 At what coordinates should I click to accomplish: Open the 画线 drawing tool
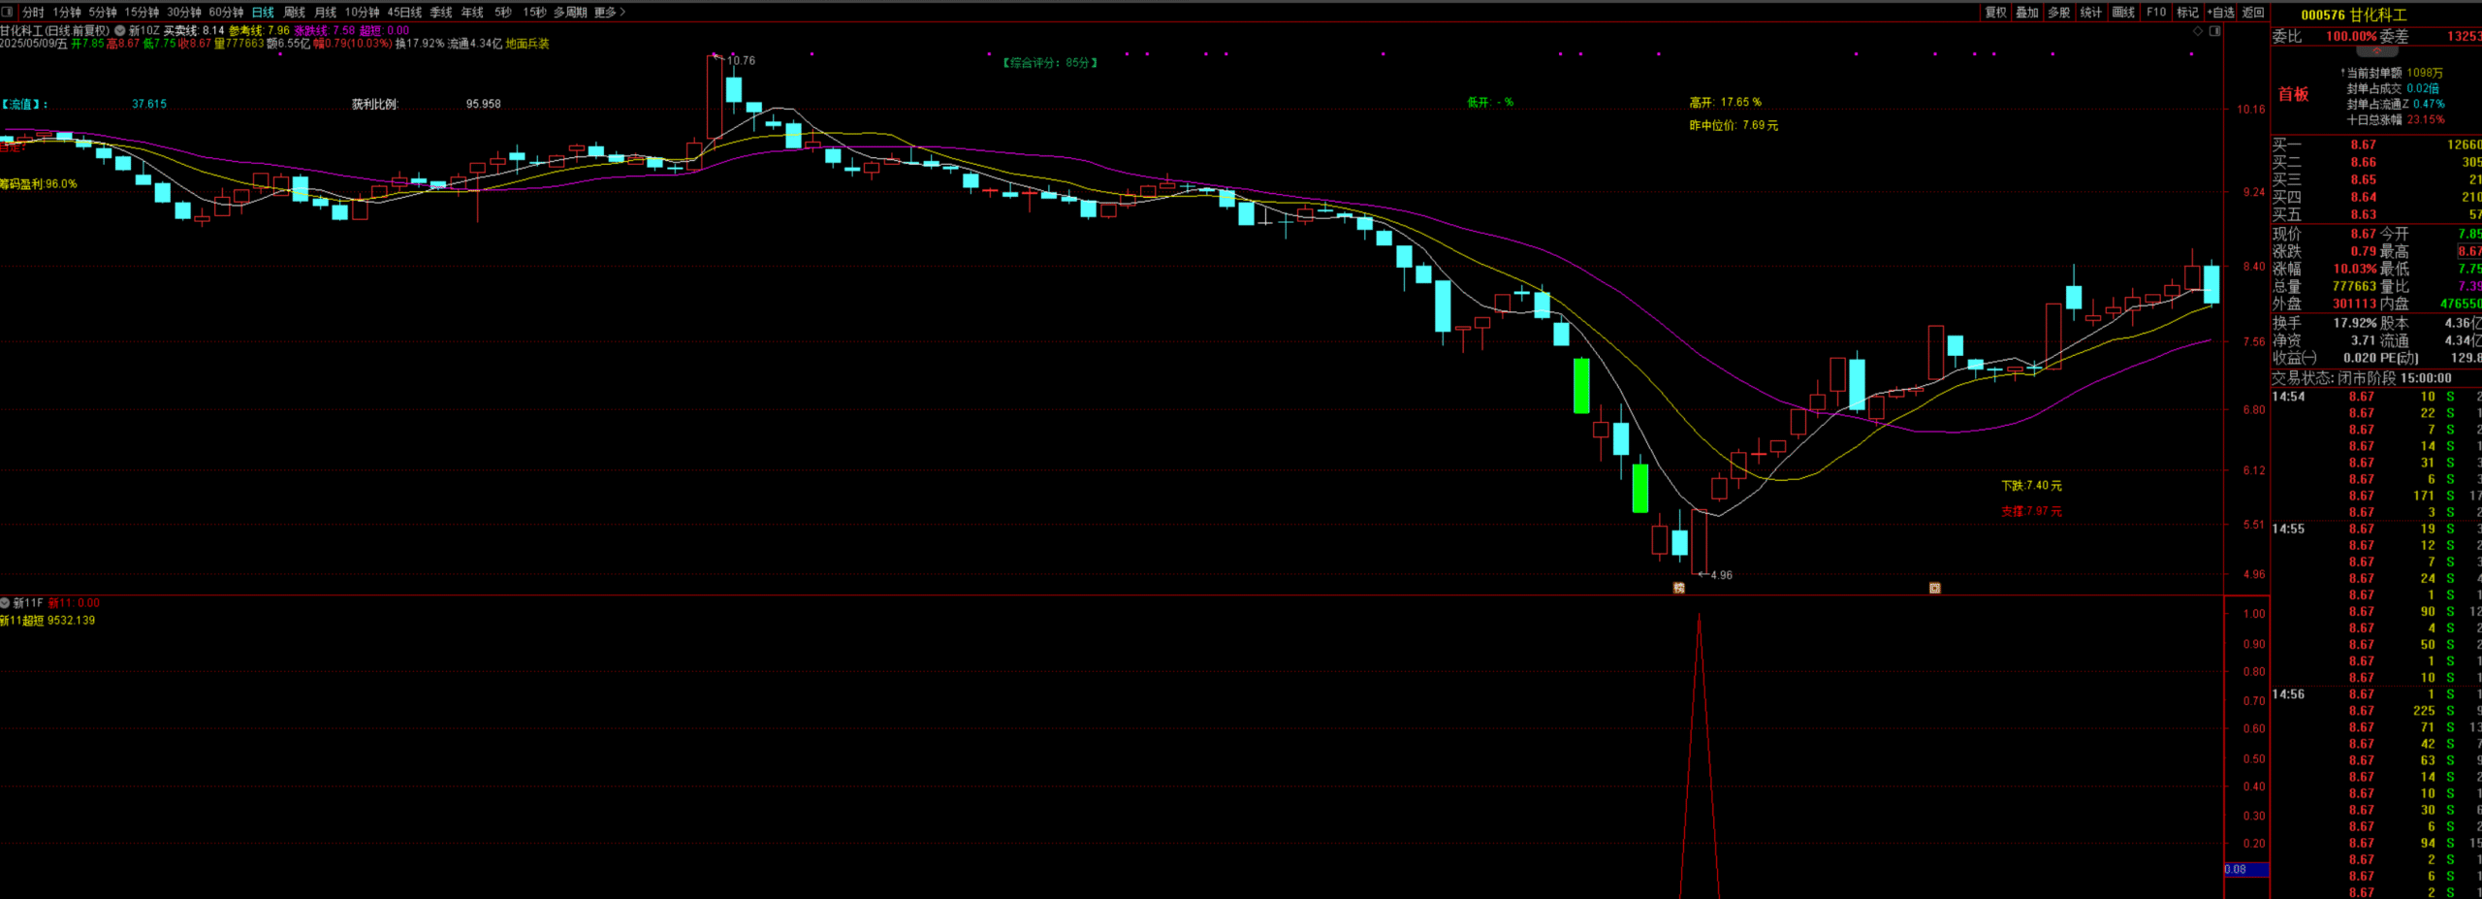(2123, 12)
